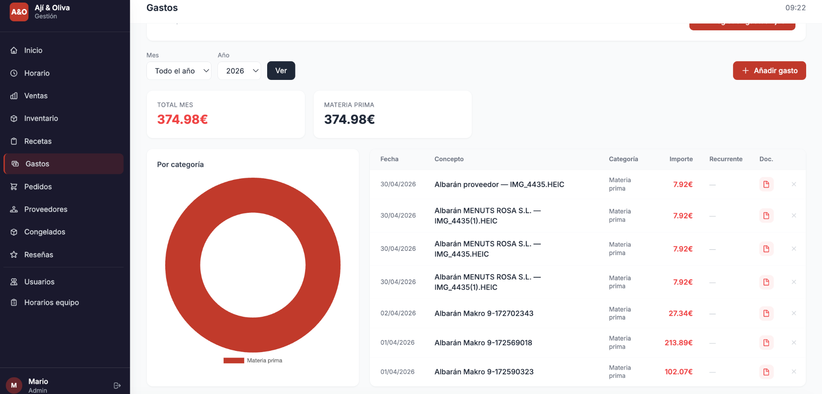Open document icon for the 213.89€ expense
The height and width of the screenshot is (394, 822).
[x=766, y=343]
